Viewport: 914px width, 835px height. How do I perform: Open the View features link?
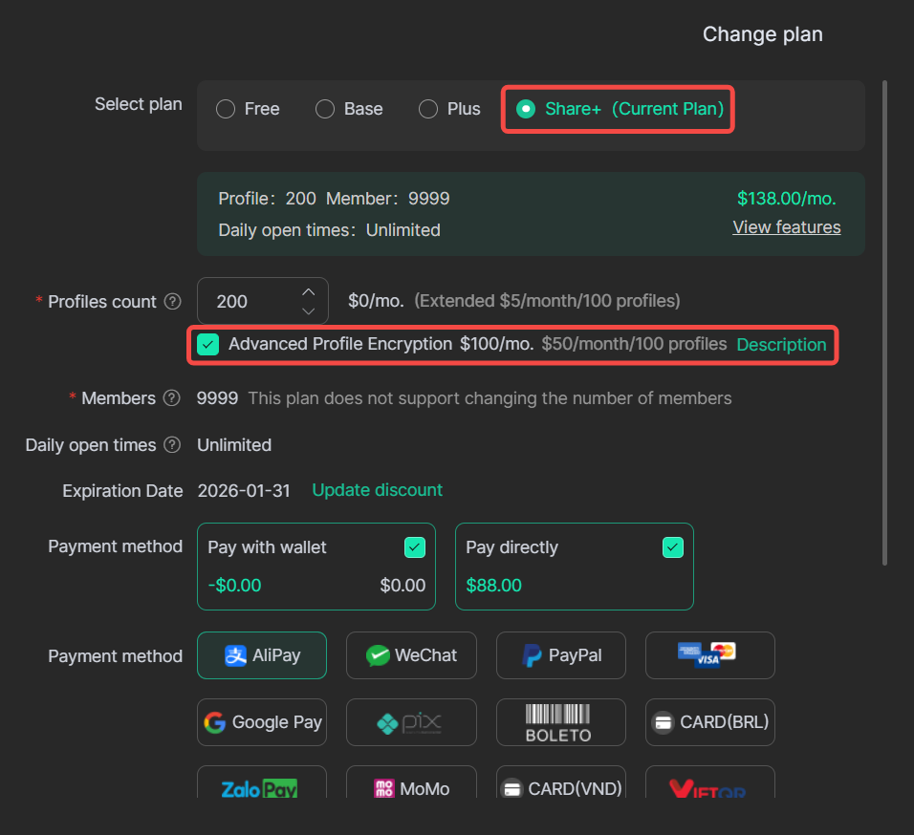click(x=786, y=227)
